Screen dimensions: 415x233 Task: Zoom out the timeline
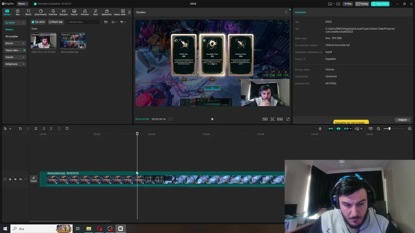pos(378,129)
